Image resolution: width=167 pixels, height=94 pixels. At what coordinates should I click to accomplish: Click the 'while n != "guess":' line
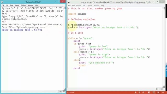[81, 38]
